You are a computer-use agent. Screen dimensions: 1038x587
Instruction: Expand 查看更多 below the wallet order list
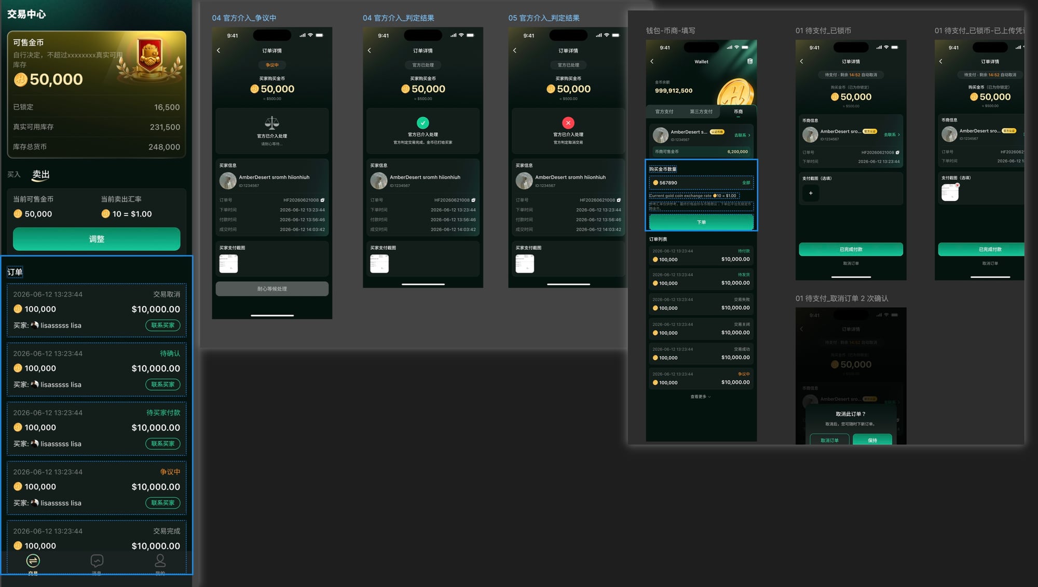701,397
